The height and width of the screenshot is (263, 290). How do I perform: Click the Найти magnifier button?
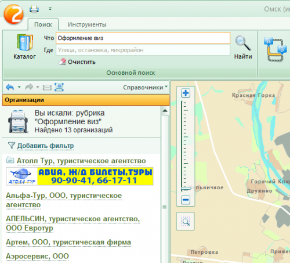(243, 48)
